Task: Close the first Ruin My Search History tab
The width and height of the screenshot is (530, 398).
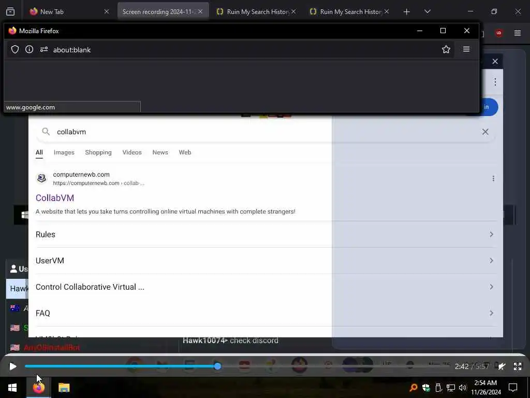Action: coord(293,11)
